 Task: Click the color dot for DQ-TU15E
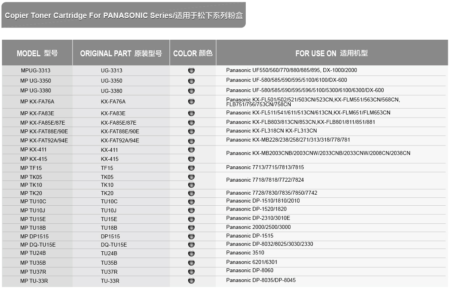[191, 245]
